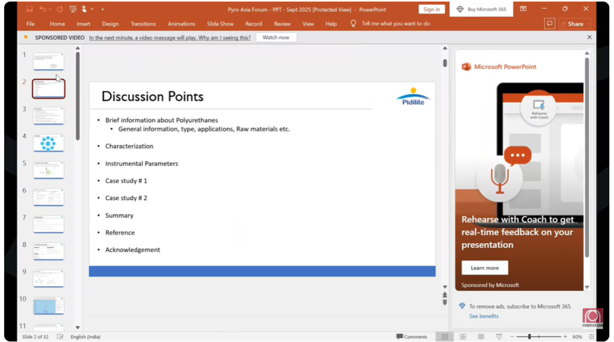
Task: Switch to Reading View in status bar
Action: (481, 337)
